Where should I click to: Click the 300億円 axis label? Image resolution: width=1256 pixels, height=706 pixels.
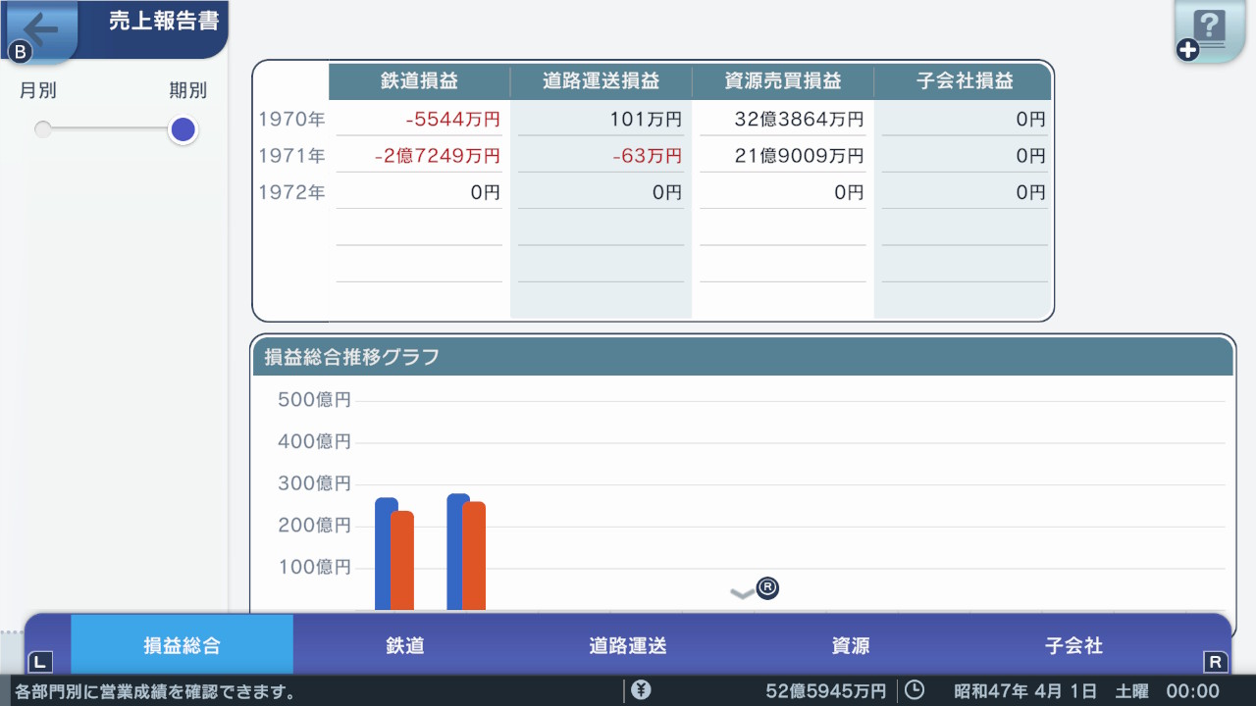(314, 483)
